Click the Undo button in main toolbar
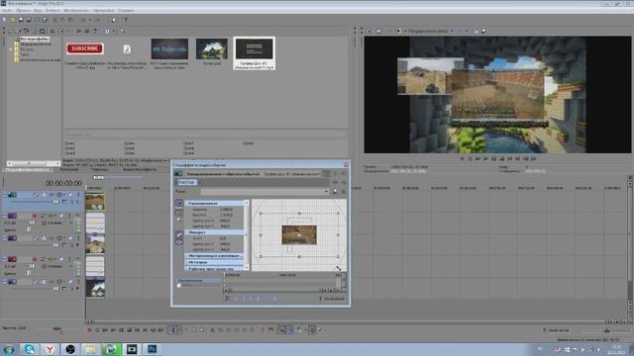The height and width of the screenshot is (356, 634). [x=83, y=20]
